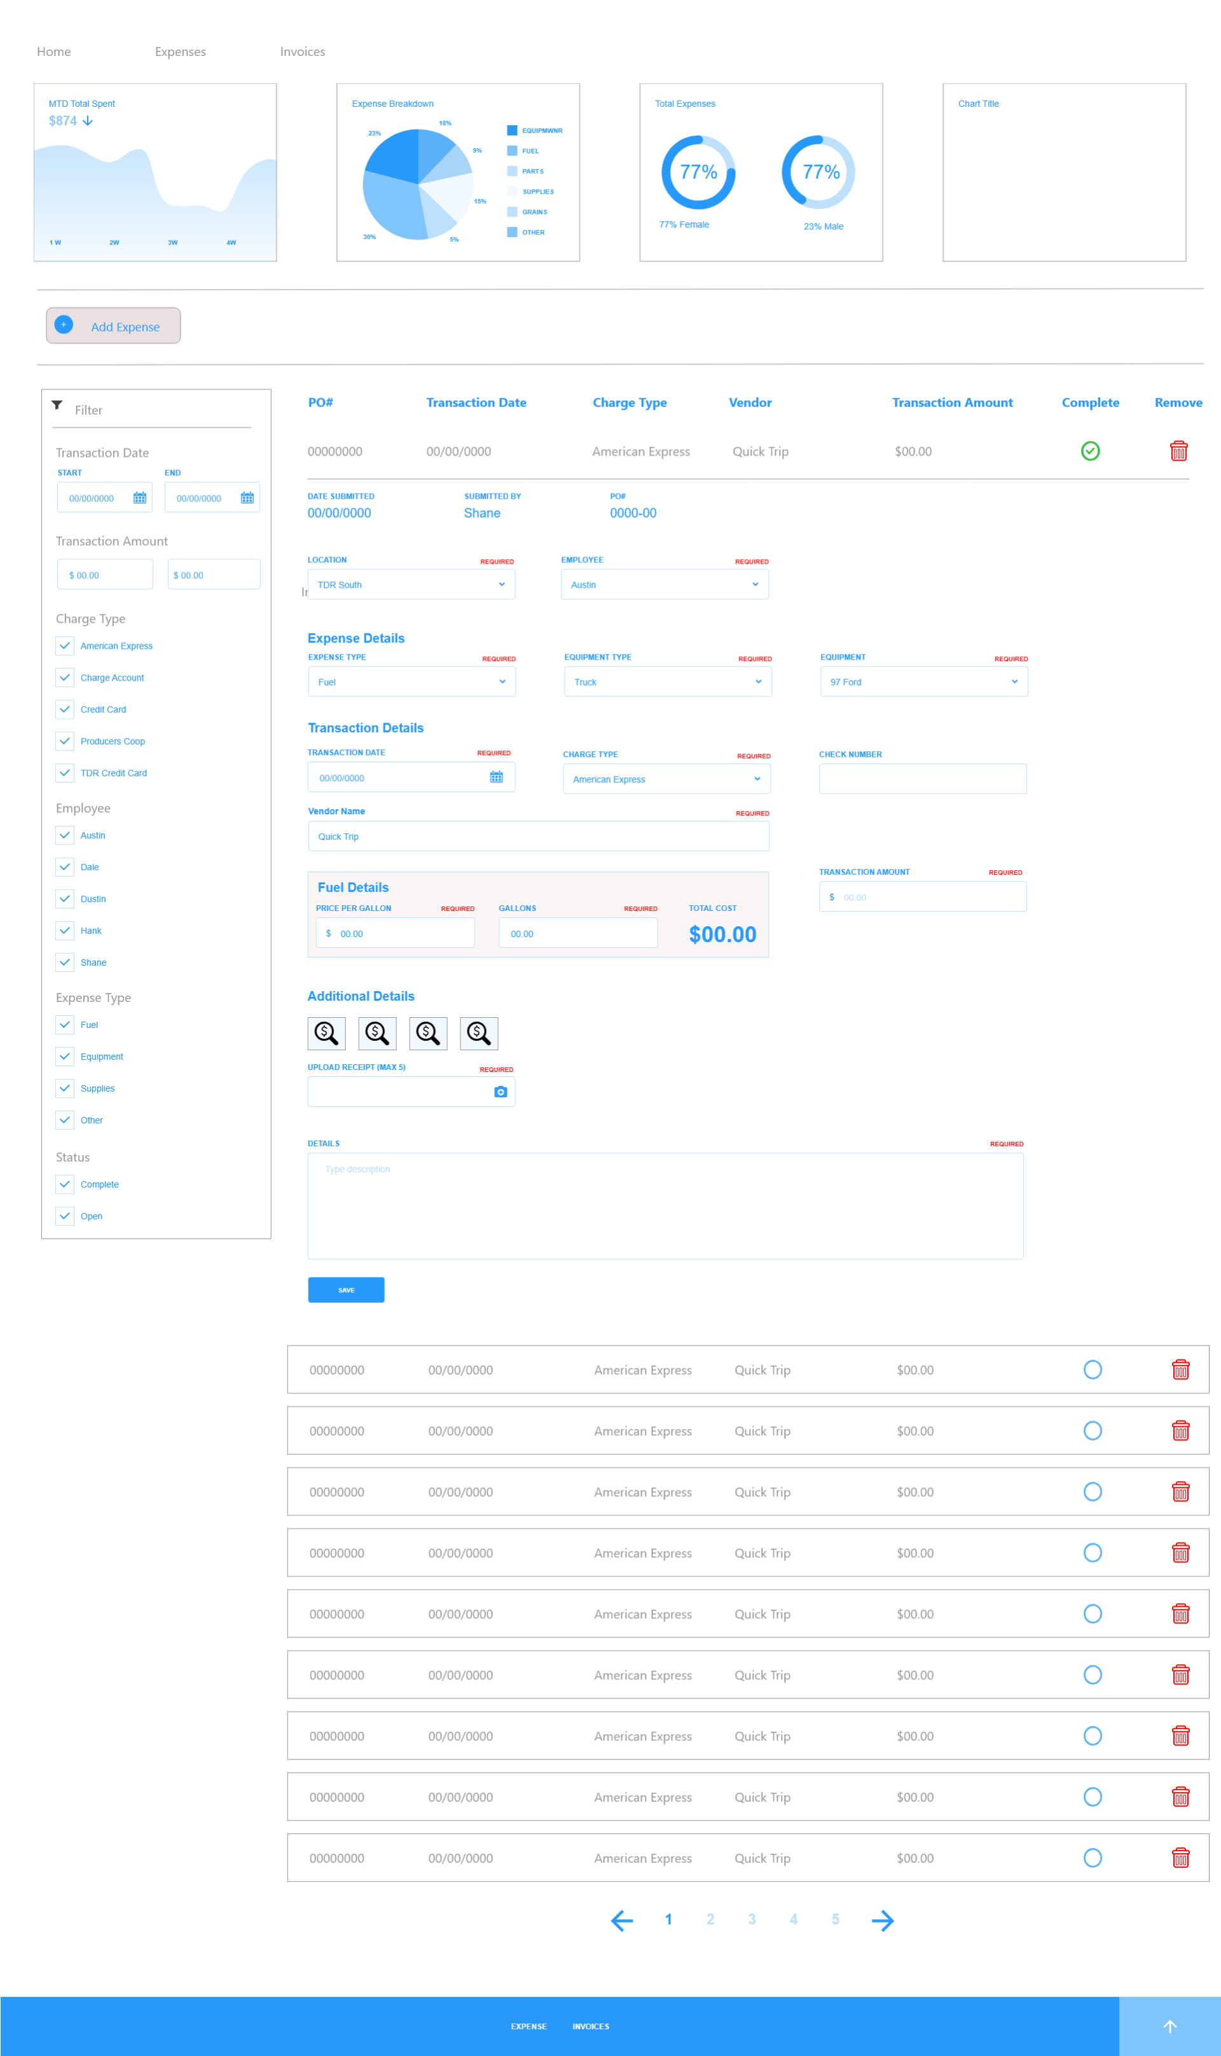Open Transaction Date field calendar icon
1221x2056 pixels.
coord(496,777)
